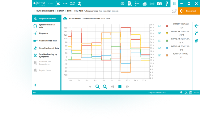Expand the dropdown triangle below the graph

[90, 87]
